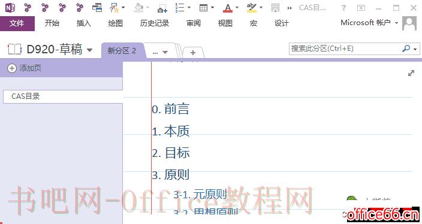Image resolution: width=422 pixels, height=224 pixels.
Task: Open the Help question mark
Action: coord(343,8)
